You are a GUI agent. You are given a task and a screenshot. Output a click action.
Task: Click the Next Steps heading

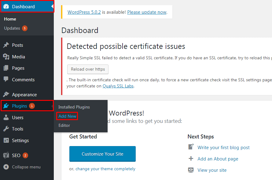point(201,137)
